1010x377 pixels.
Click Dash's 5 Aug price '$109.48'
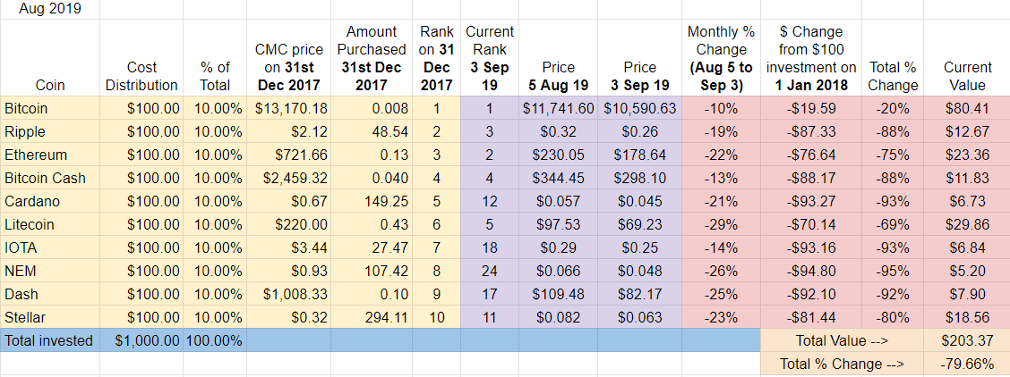point(559,294)
